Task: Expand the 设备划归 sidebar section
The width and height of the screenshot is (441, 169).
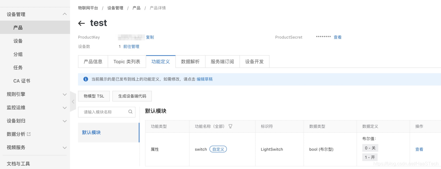Action: pyautogui.click(x=65, y=121)
